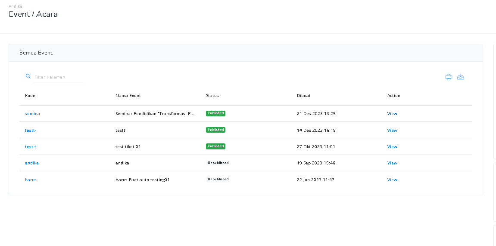Click Published badge of Seminar Pendidikan row
The image size is (496, 246).
[x=215, y=113]
